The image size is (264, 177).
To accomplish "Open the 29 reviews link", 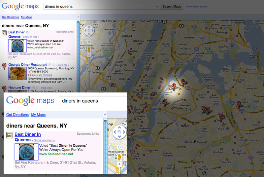I will click(x=46, y=75).
